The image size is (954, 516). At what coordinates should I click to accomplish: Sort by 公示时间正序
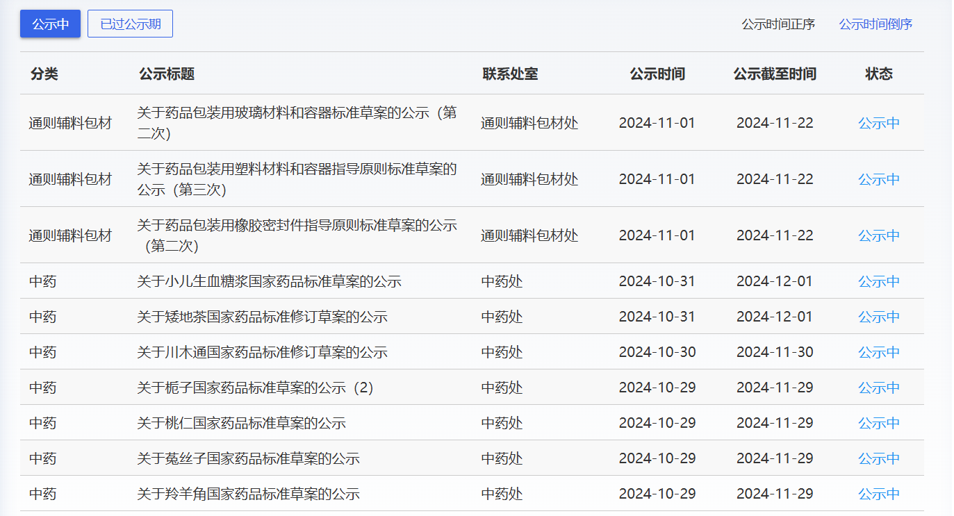pyautogui.click(x=778, y=24)
